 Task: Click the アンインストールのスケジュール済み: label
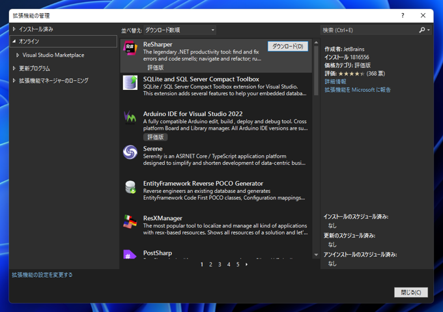pos(360,255)
